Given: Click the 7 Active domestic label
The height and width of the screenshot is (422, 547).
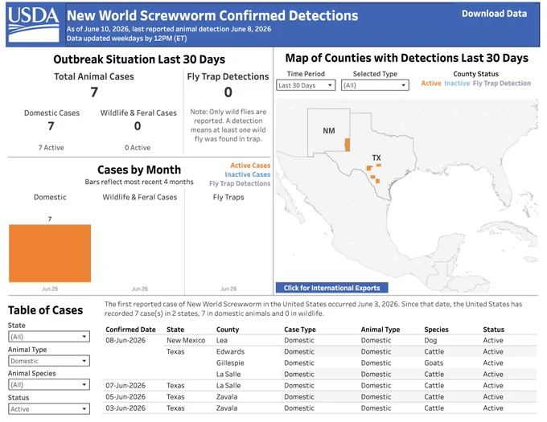Looking at the screenshot, I should 51,148.
